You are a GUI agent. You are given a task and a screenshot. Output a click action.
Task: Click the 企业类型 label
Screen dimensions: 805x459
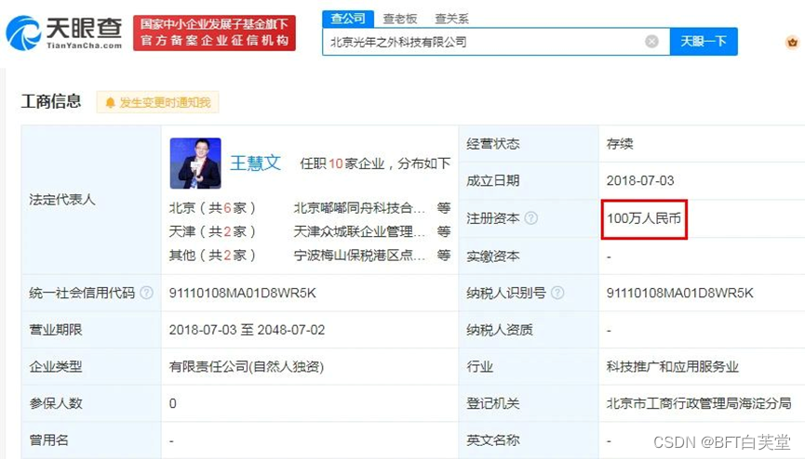(56, 367)
